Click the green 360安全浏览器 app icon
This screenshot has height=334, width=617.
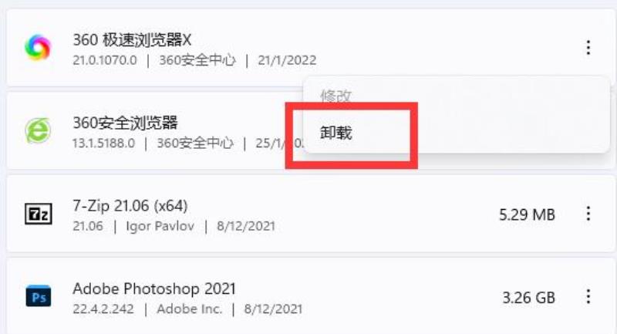(x=38, y=130)
